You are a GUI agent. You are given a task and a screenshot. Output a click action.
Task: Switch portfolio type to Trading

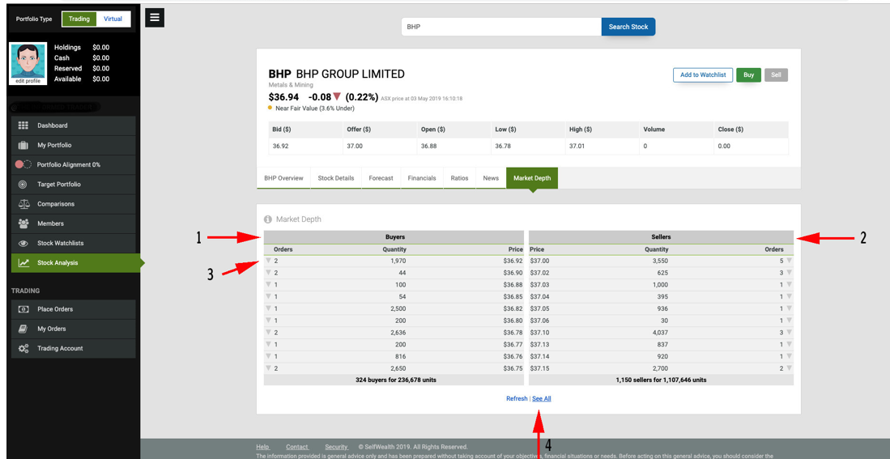point(79,19)
